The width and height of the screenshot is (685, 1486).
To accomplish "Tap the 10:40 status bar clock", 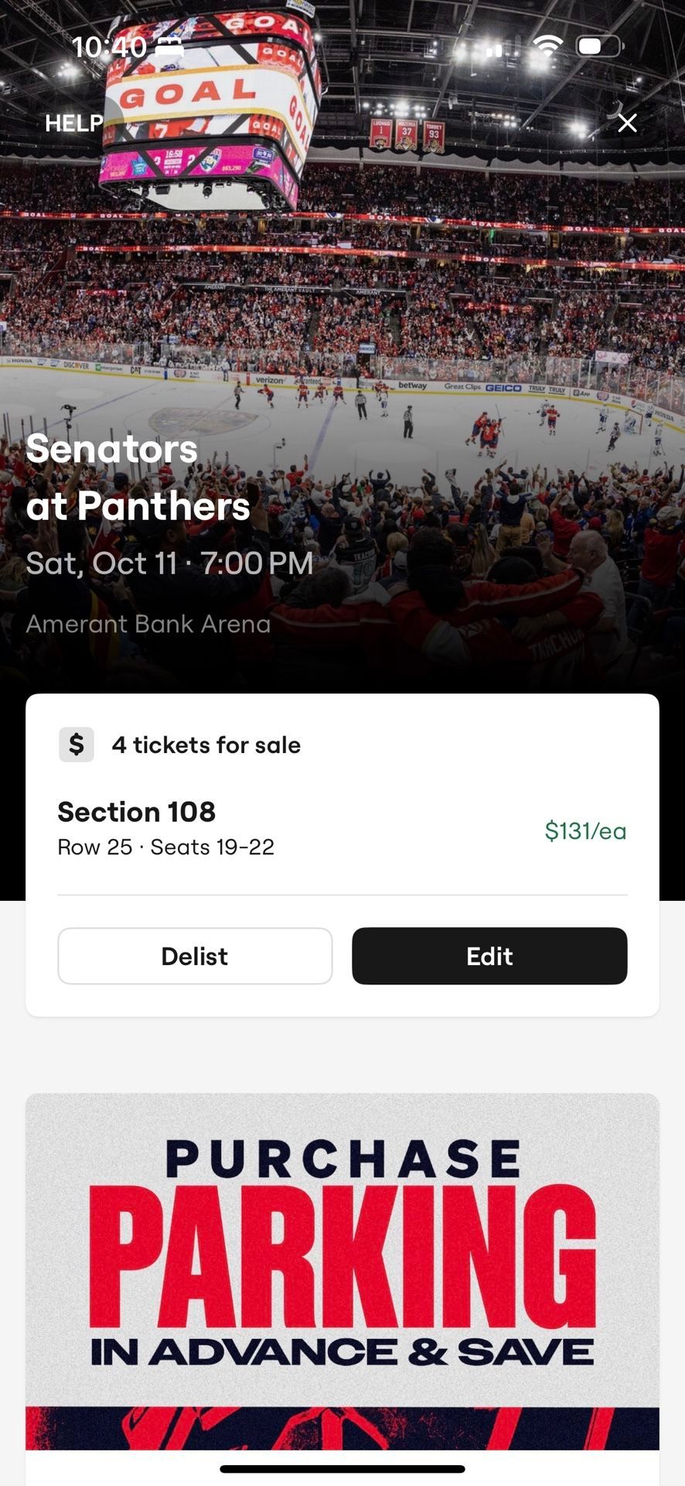I will [x=109, y=47].
